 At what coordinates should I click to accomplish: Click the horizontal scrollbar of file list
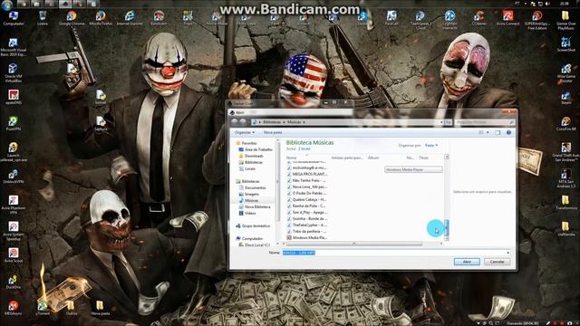point(354,244)
